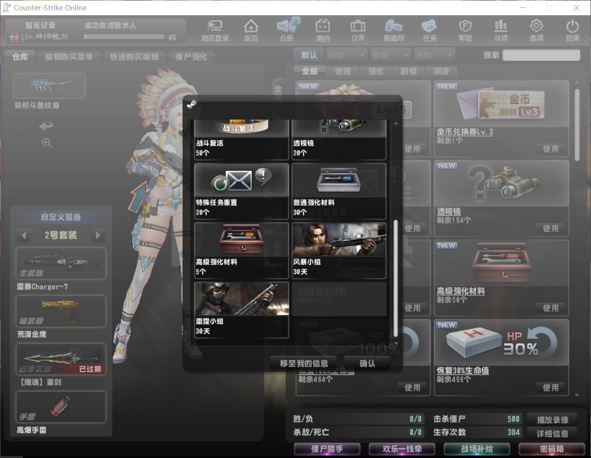Screen dimensions: 591x458
Task: Click 雷霆小组 character item in popup
Action: click(x=242, y=310)
